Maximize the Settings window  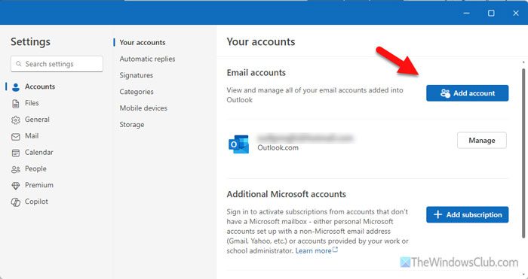tap(491, 13)
